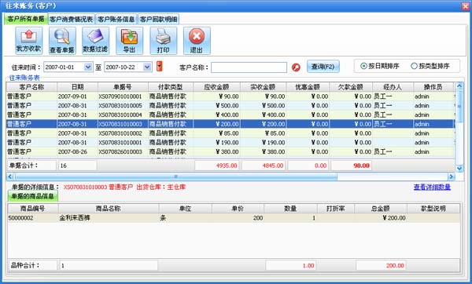This screenshot has width=472, height=284.
Task: Select row with 单据号 XS070831010002
Action: pyautogui.click(x=230, y=133)
